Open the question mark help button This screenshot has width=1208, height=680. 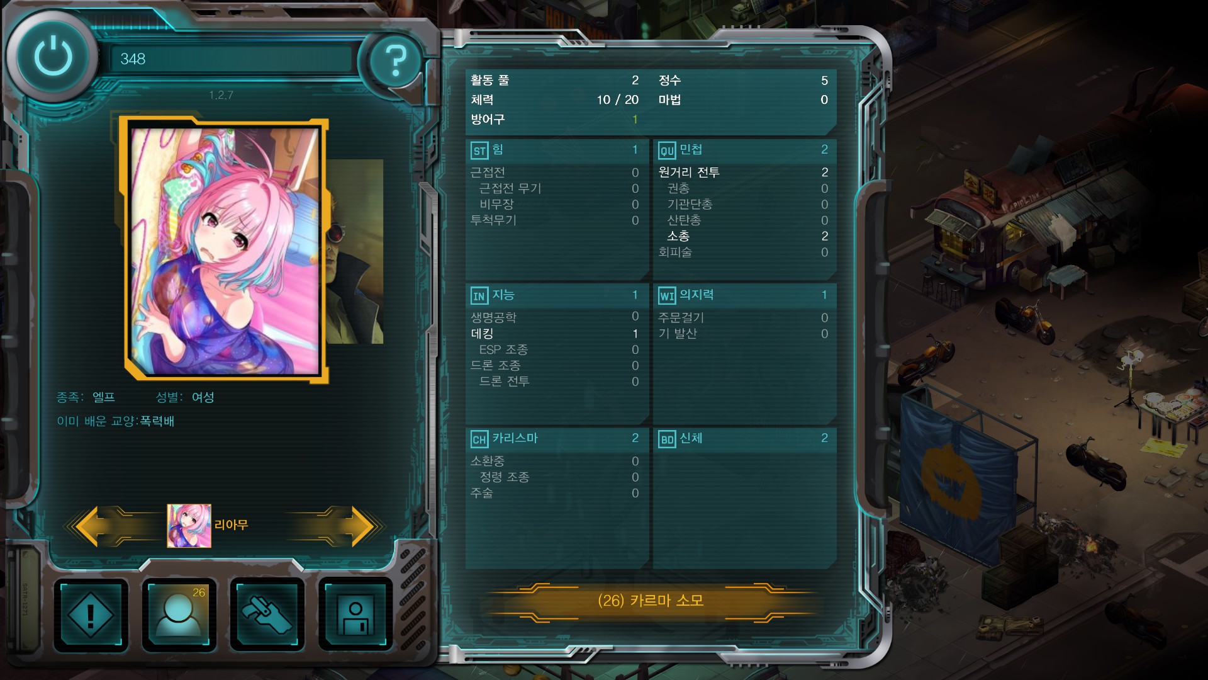(395, 61)
